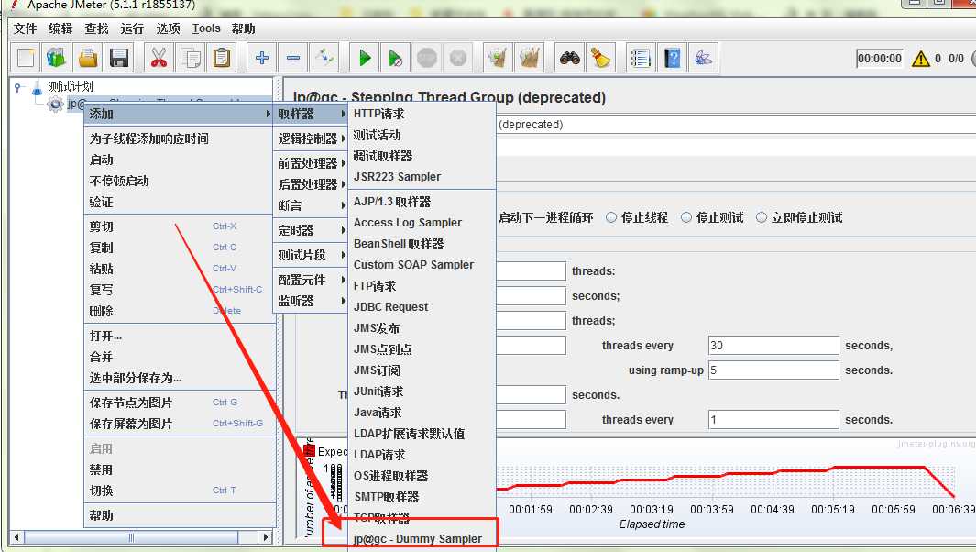This screenshot has width=976, height=552.
Task: Click the plugins manager feather icon
Action: (704, 58)
